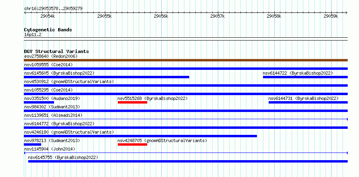The image size is (359, 177).
Task: Select the blue nsv6144722 variant bar
Action: 305,77
